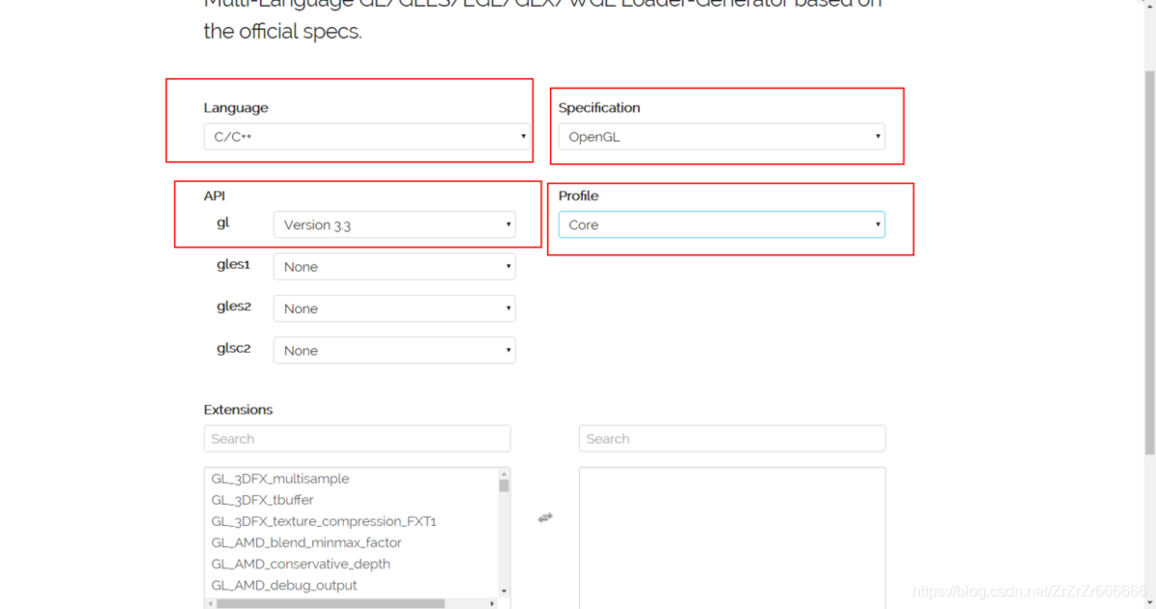The width and height of the screenshot is (1156, 609).
Task: Open the Language dropdown showing C/C++
Action: (x=367, y=137)
